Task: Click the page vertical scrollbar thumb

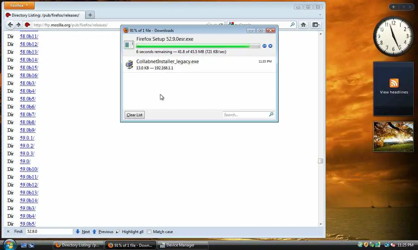Action: pos(320,161)
